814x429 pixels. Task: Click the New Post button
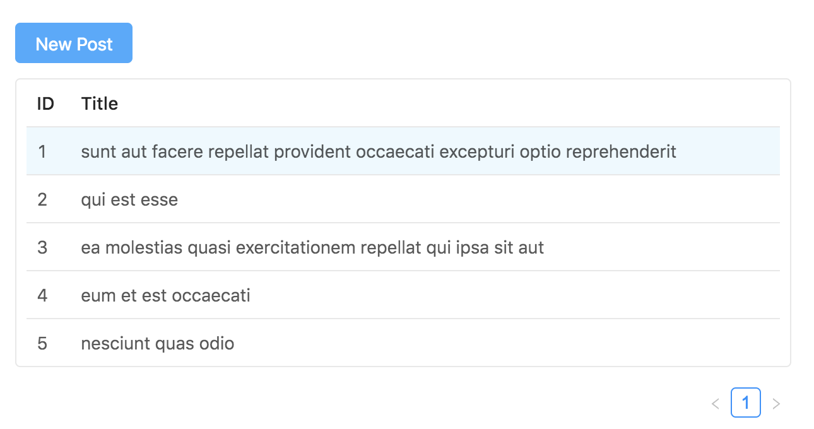pyautogui.click(x=74, y=44)
